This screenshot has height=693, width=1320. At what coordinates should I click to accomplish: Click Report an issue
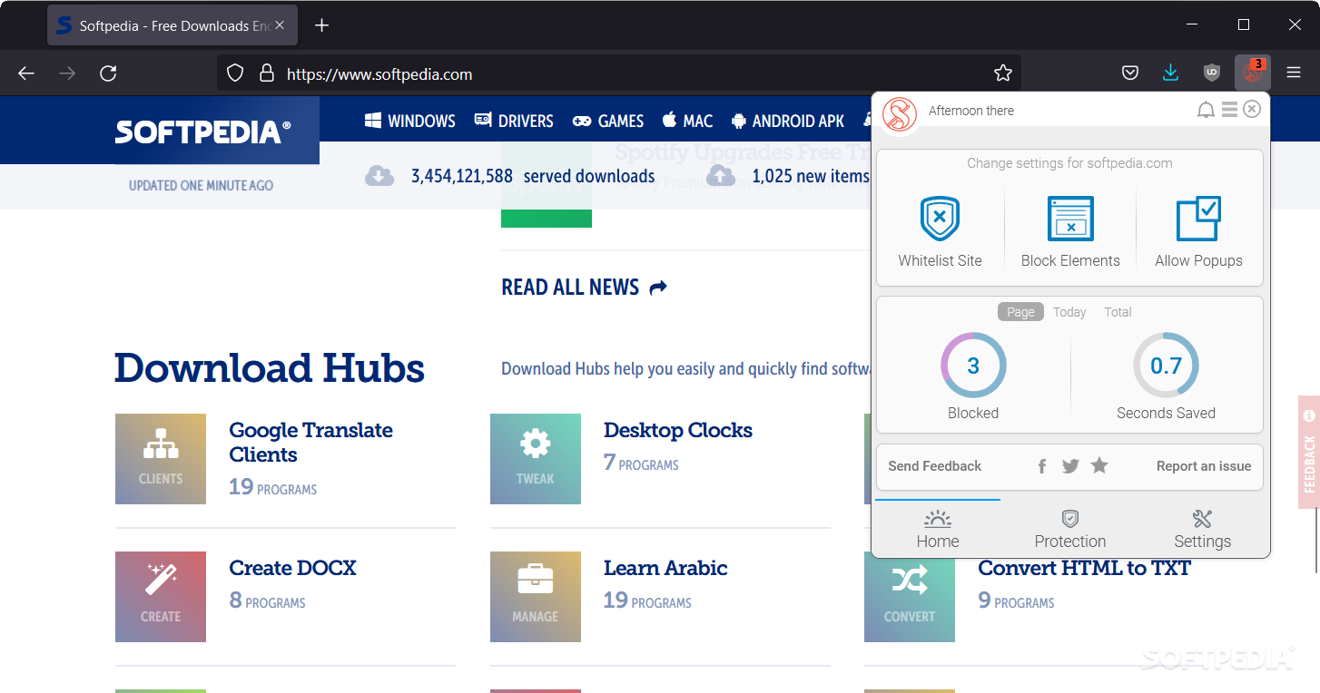1204,466
